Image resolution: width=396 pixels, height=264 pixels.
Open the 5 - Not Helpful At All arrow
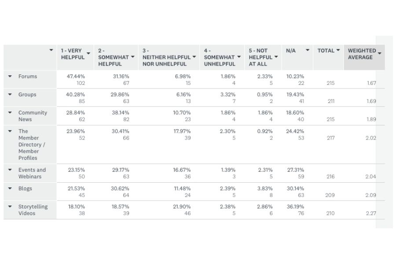click(x=276, y=57)
